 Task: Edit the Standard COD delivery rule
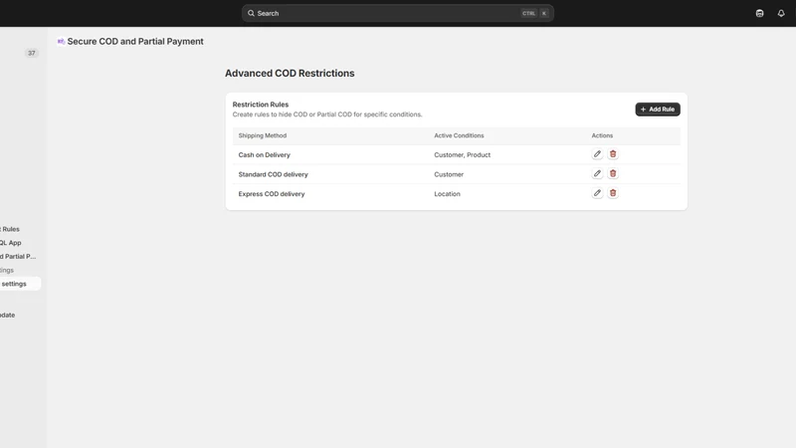click(x=597, y=173)
